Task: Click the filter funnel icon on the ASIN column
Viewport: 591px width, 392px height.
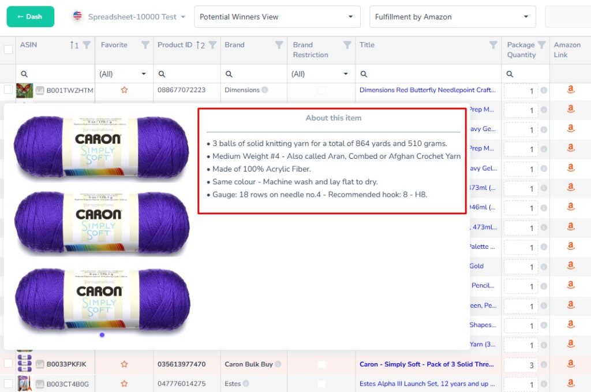Action: click(86, 44)
